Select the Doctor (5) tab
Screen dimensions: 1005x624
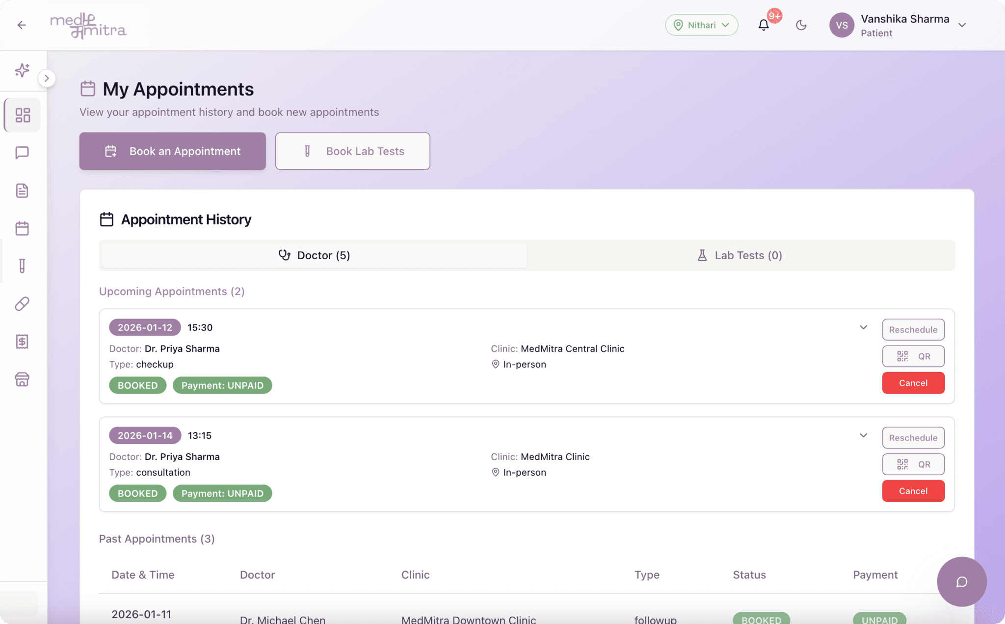314,255
